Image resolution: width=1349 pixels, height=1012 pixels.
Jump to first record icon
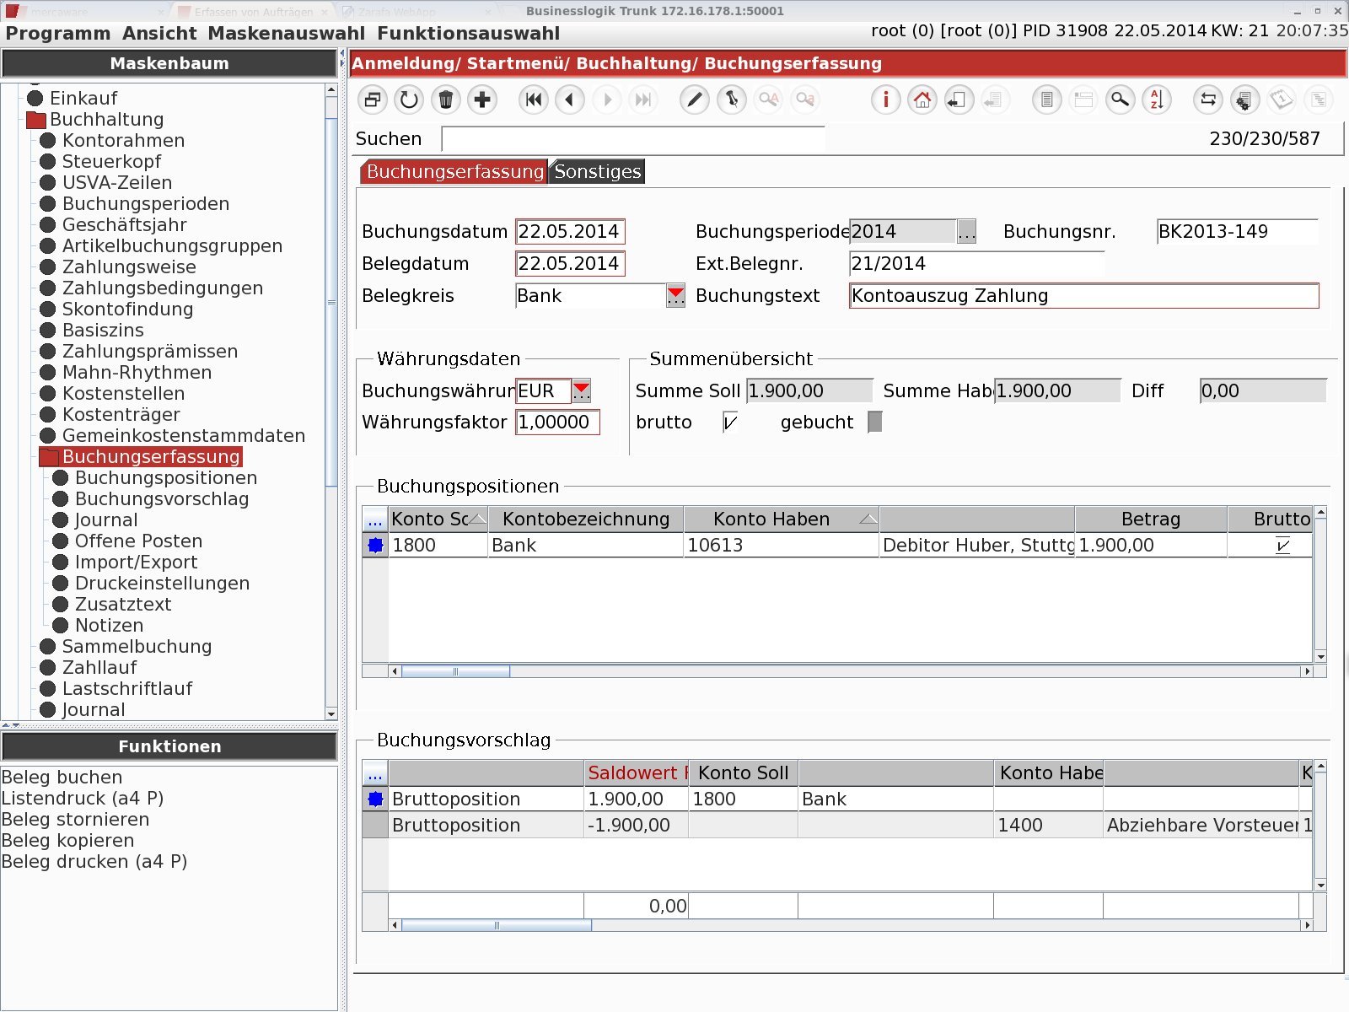534,100
